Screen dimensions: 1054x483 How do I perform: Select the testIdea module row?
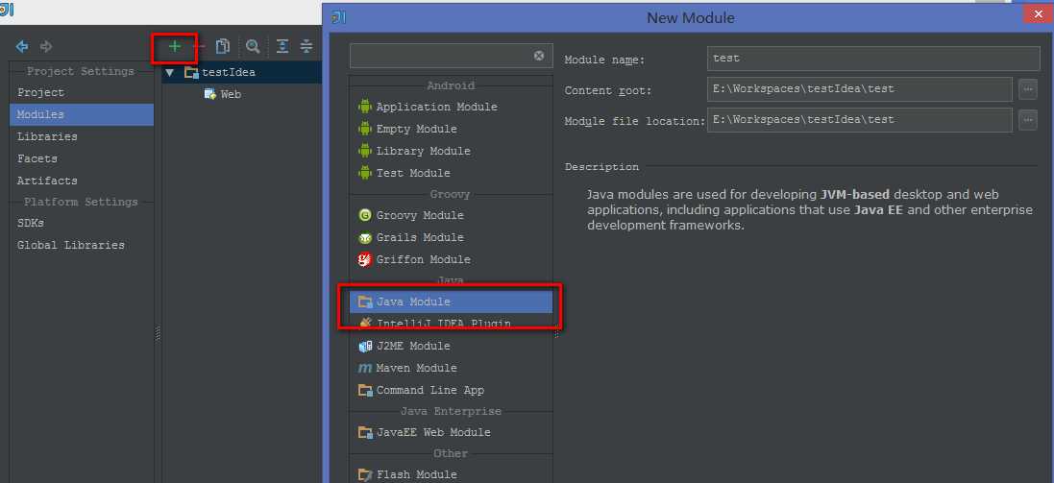click(x=242, y=73)
